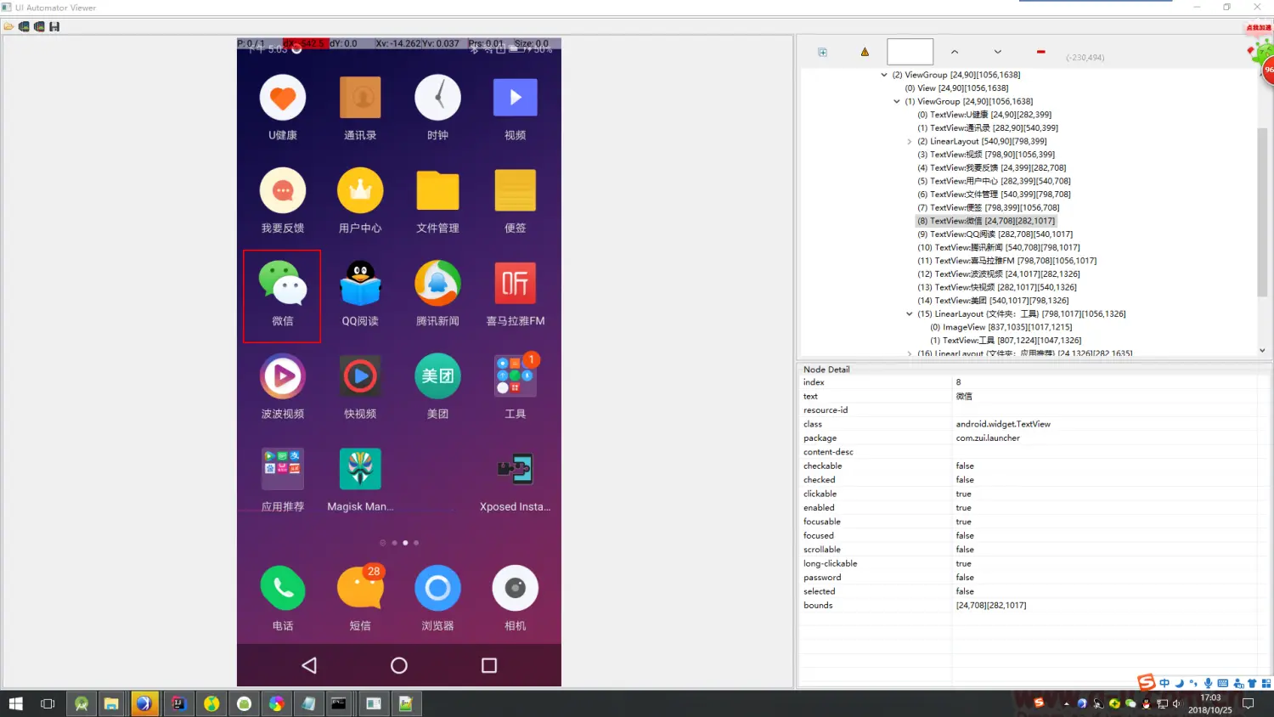Select tree row (9) TextView:QQ阅读
This screenshot has width=1274, height=717.
click(995, 234)
